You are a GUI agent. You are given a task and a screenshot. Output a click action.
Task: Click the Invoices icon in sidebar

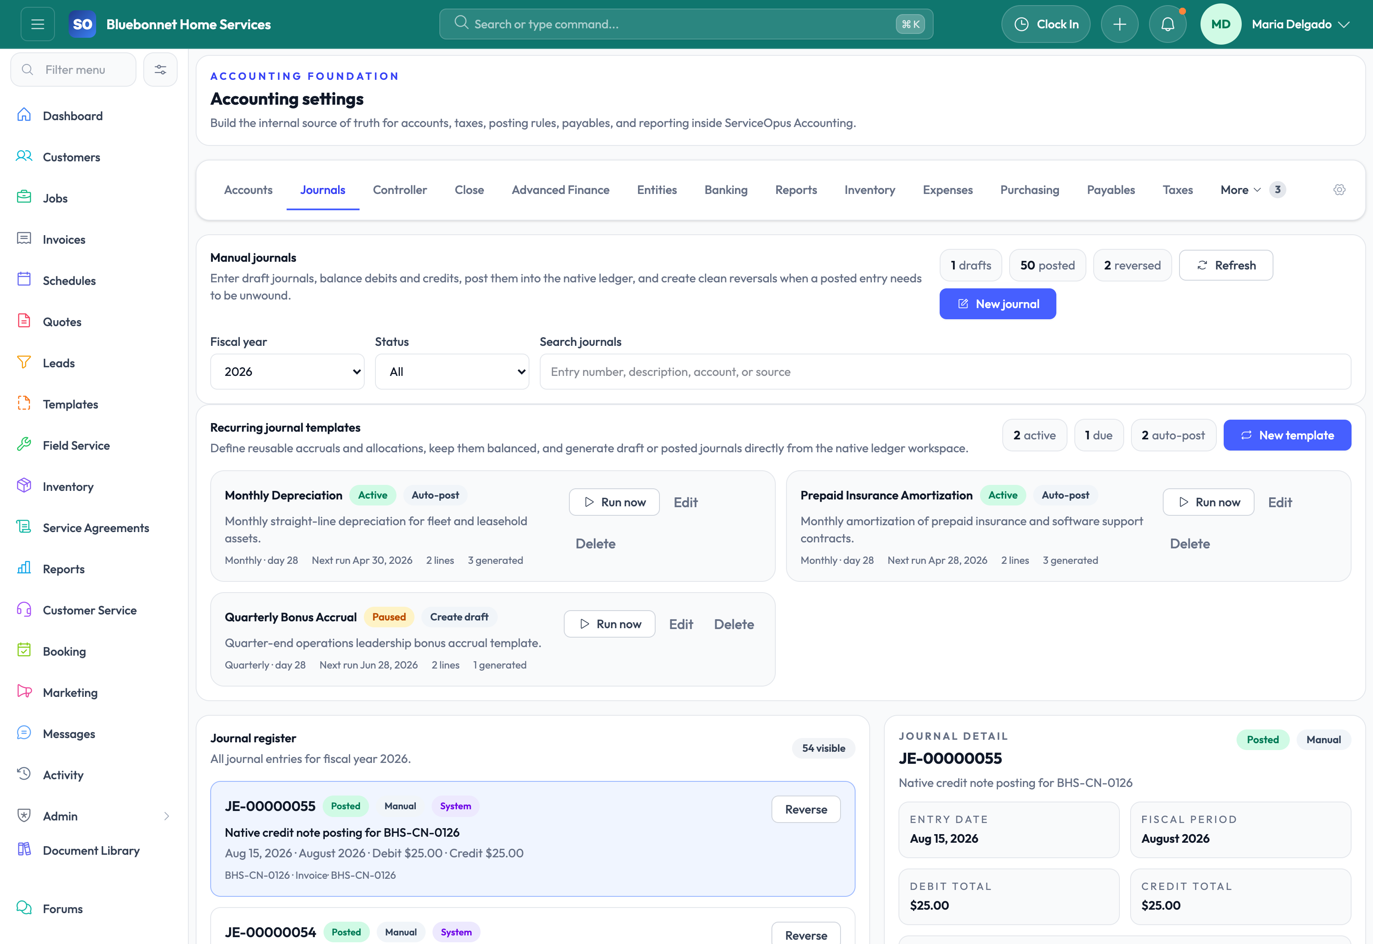click(x=24, y=239)
